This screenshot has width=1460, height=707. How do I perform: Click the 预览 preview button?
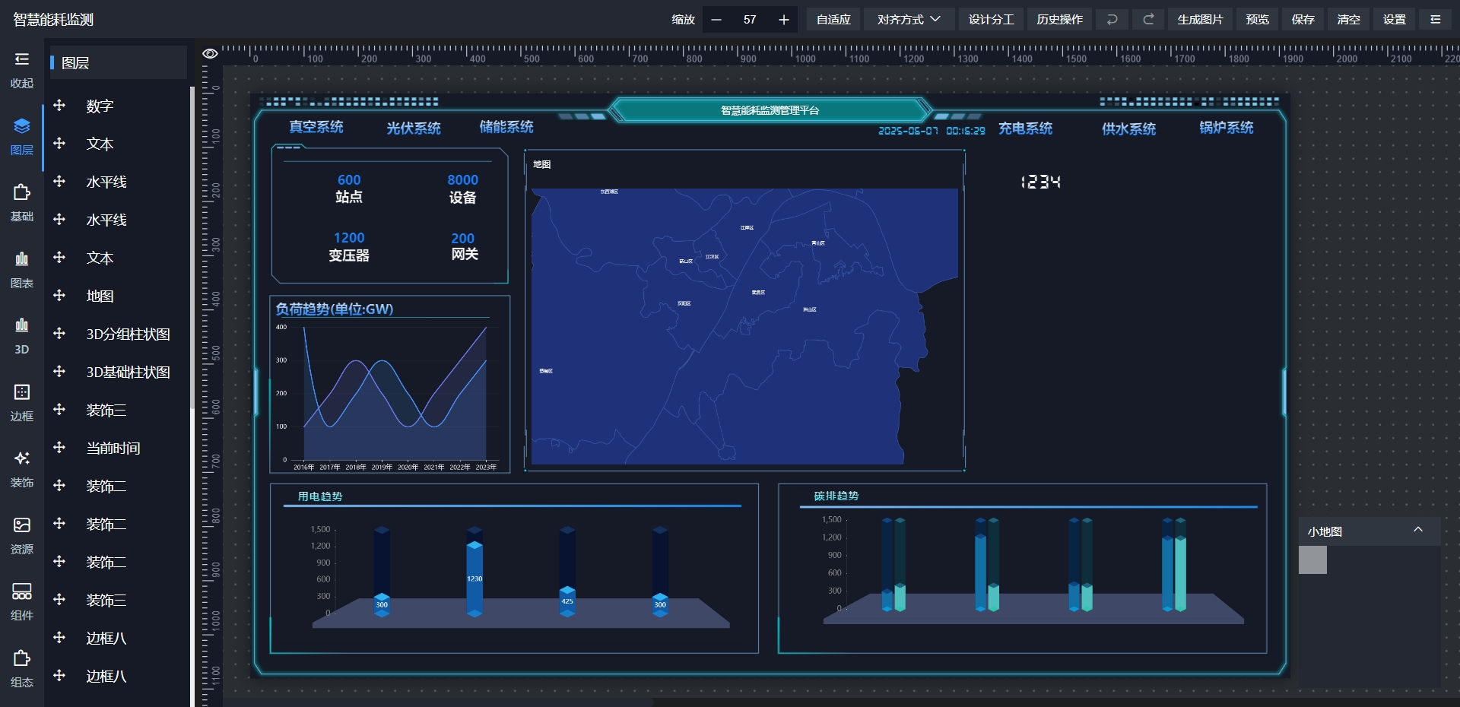pos(1257,20)
